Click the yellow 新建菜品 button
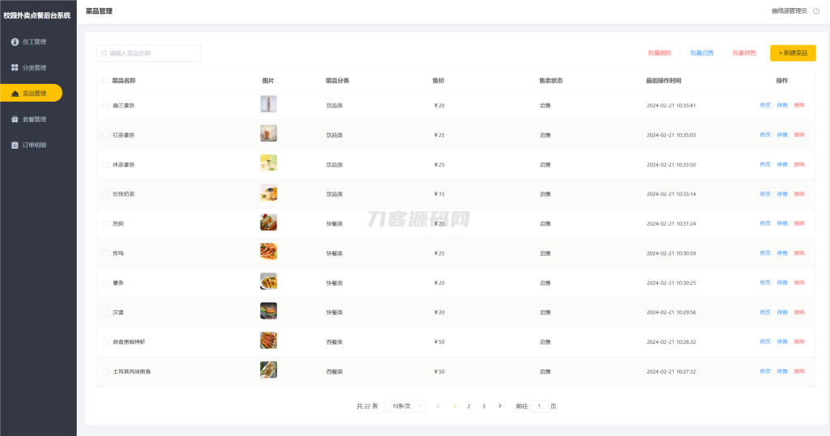The image size is (830, 436). (793, 53)
